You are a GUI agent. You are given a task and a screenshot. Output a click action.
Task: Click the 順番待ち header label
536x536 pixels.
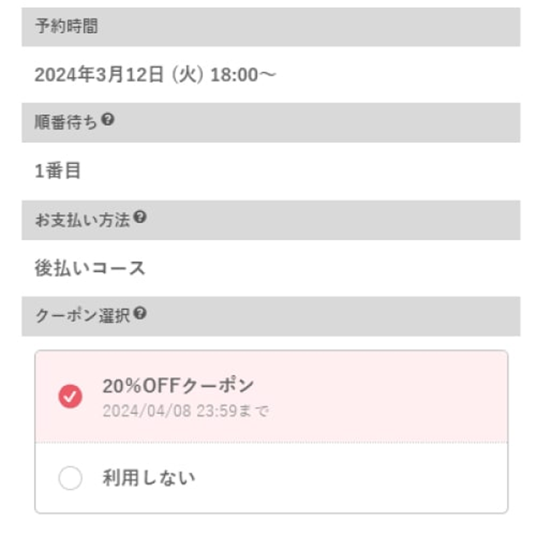pyautogui.click(x=66, y=122)
